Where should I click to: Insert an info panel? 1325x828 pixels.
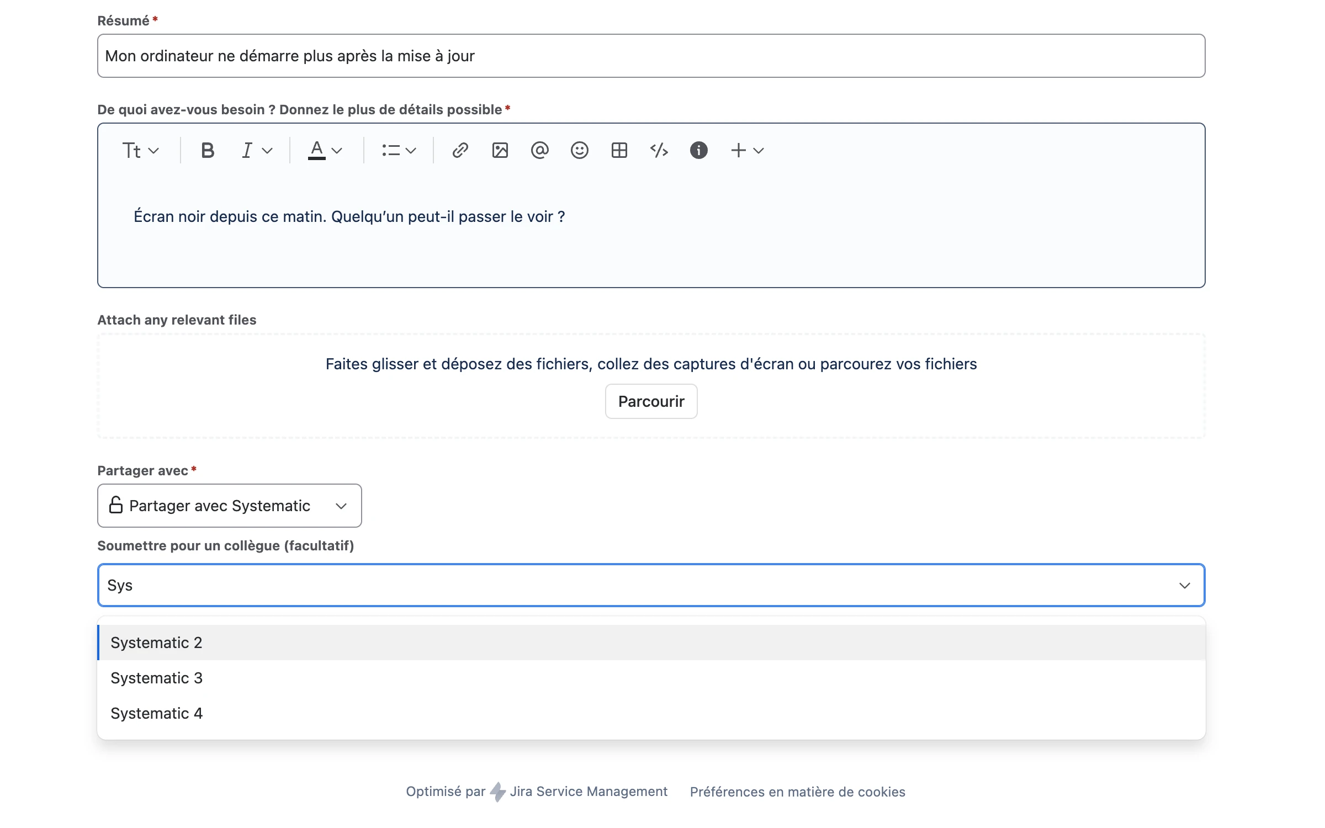pyautogui.click(x=699, y=150)
